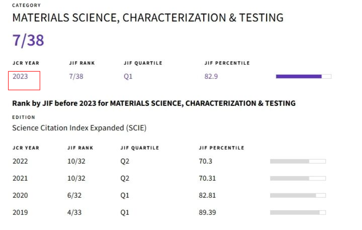Click the 2021 percentile progress bar

298,178
